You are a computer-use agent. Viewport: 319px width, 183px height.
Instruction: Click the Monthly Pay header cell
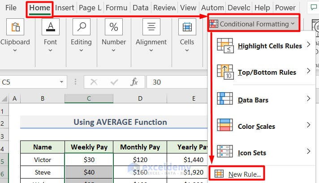tap(140, 147)
